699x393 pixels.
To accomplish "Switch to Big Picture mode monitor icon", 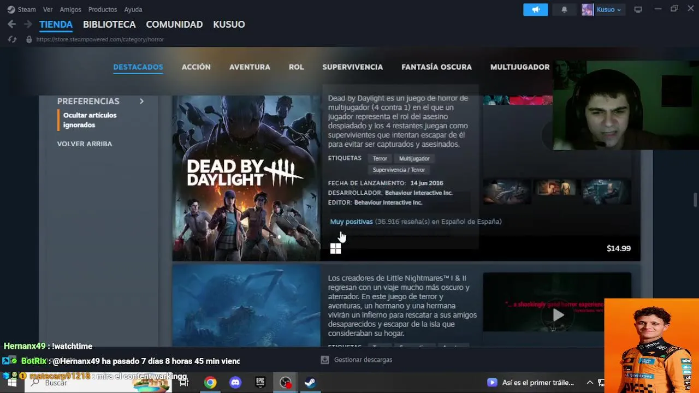I will (x=638, y=9).
